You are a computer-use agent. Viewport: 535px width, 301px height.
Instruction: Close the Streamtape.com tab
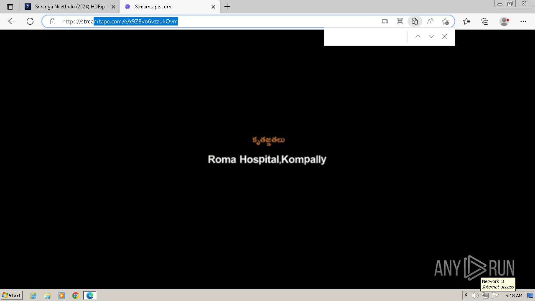coord(213,7)
